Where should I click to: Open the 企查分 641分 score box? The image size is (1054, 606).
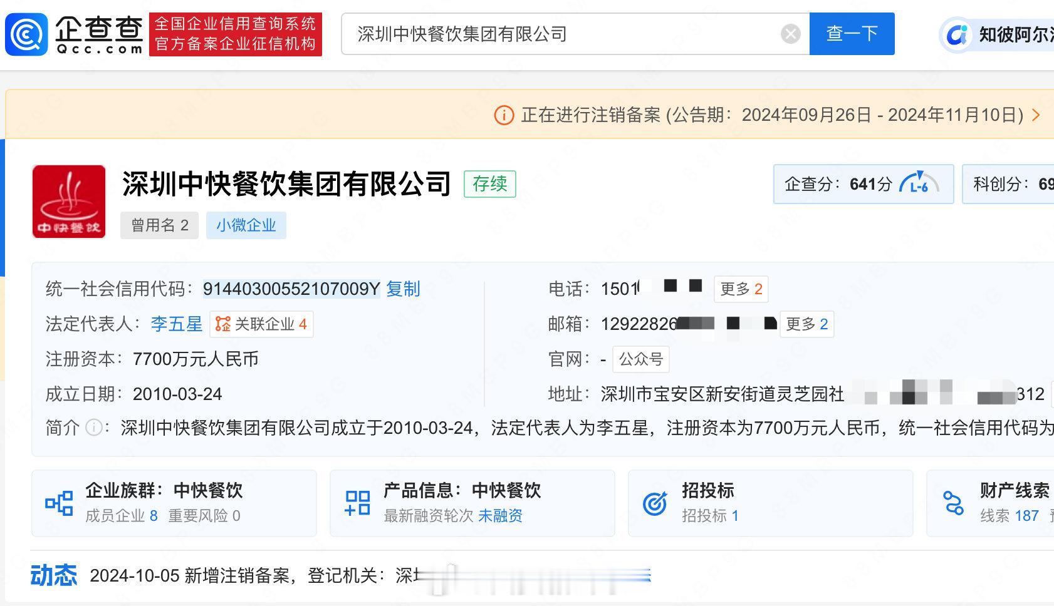coord(863,184)
